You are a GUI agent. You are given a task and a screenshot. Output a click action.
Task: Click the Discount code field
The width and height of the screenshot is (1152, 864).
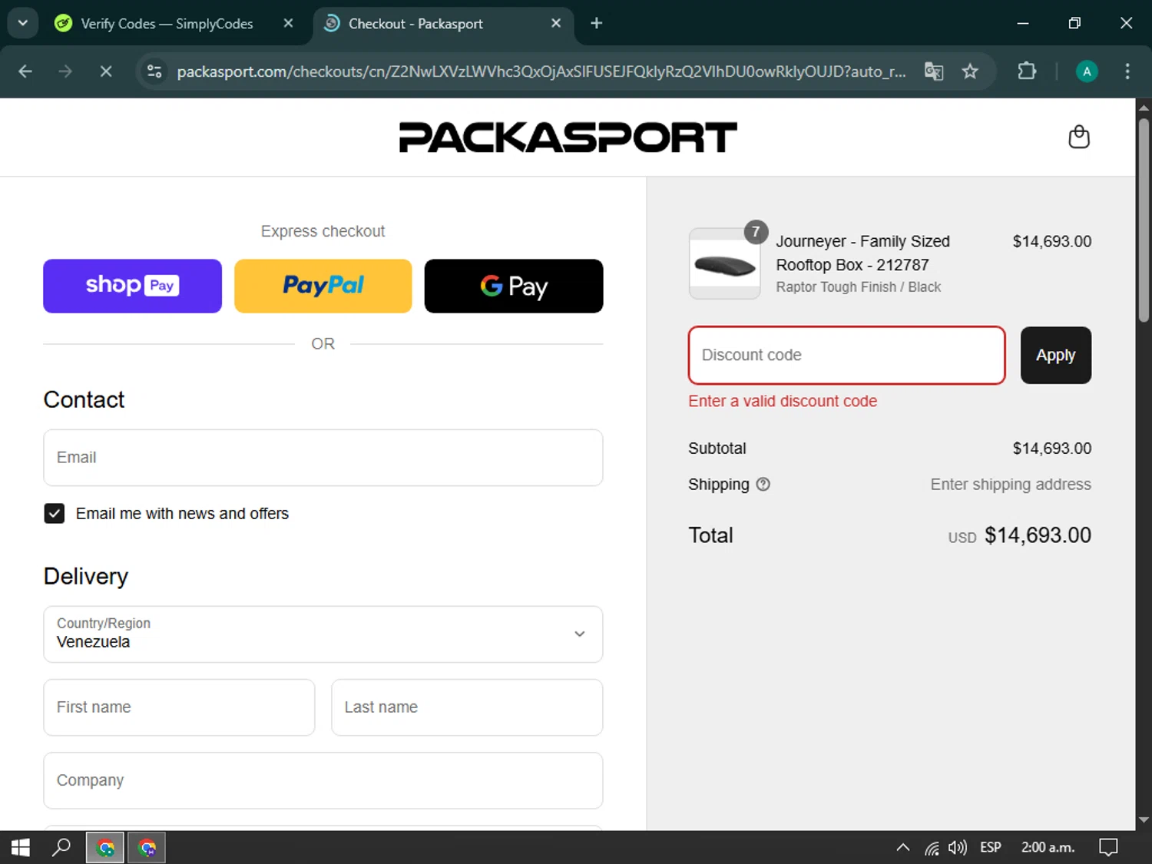coord(846,355)
